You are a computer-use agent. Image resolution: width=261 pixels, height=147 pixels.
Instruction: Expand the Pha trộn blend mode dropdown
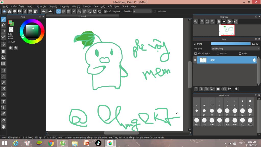pos(235,49)
